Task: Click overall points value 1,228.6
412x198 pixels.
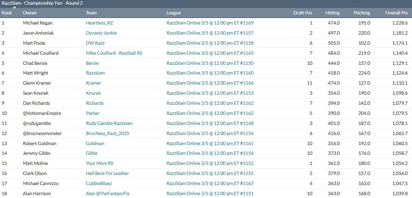Action: [x=400, y=23]
